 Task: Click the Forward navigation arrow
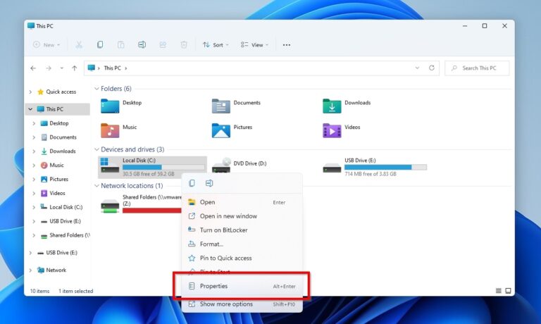49,68
